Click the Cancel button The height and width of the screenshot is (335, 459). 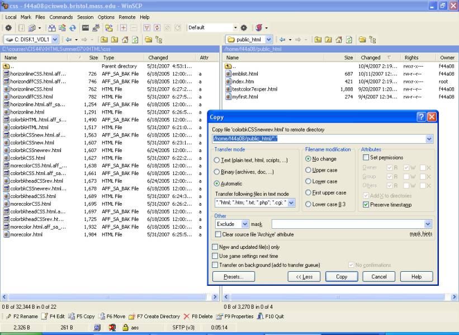(x=379, y=277)
